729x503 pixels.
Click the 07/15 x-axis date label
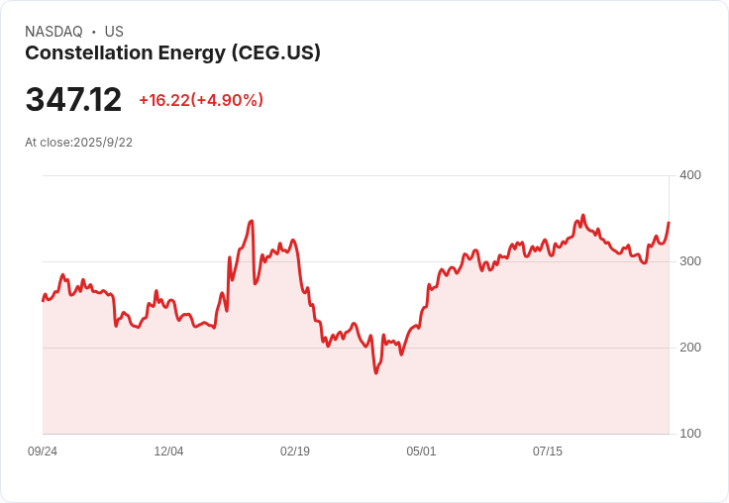pyautogui.click(x=547, y=451)
